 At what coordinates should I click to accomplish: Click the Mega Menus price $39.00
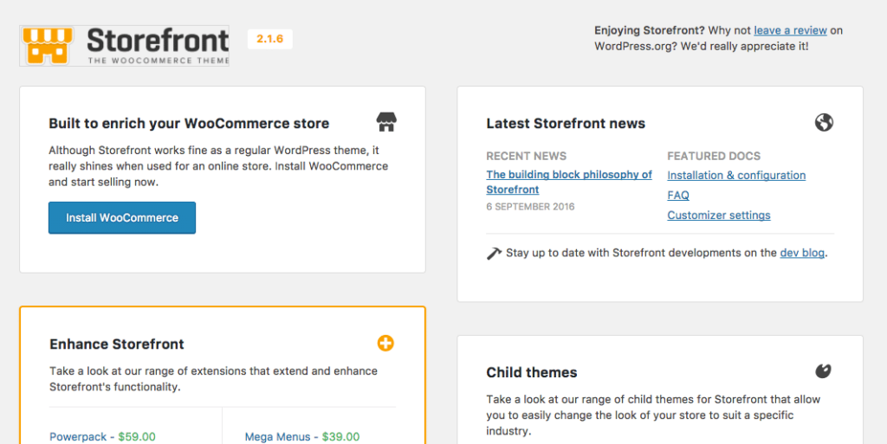pyautogui.click(x=340, y=437)
